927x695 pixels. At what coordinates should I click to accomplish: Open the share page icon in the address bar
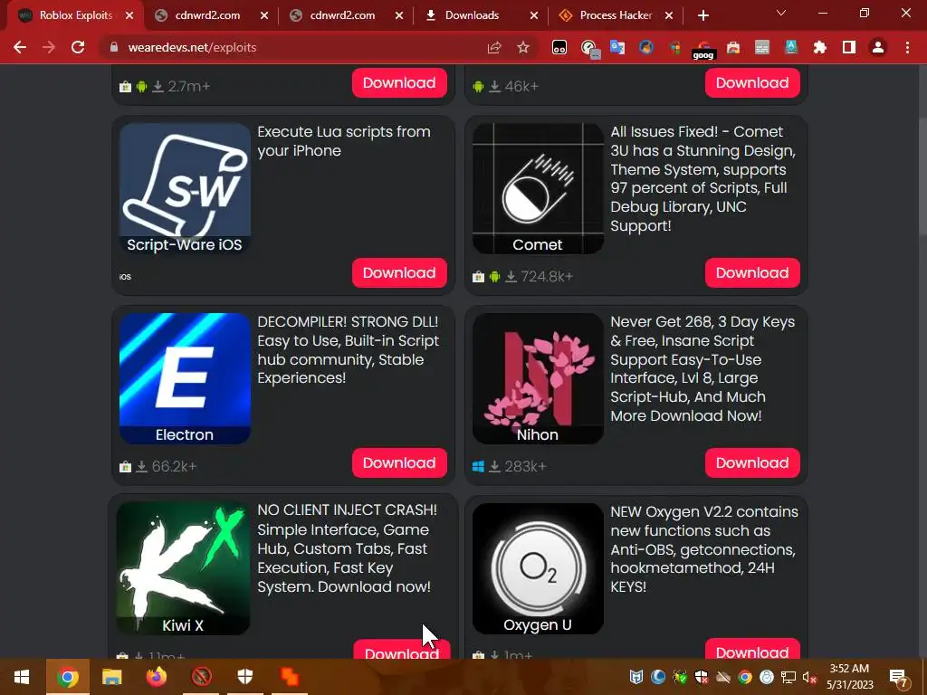(x=494, y=47)
